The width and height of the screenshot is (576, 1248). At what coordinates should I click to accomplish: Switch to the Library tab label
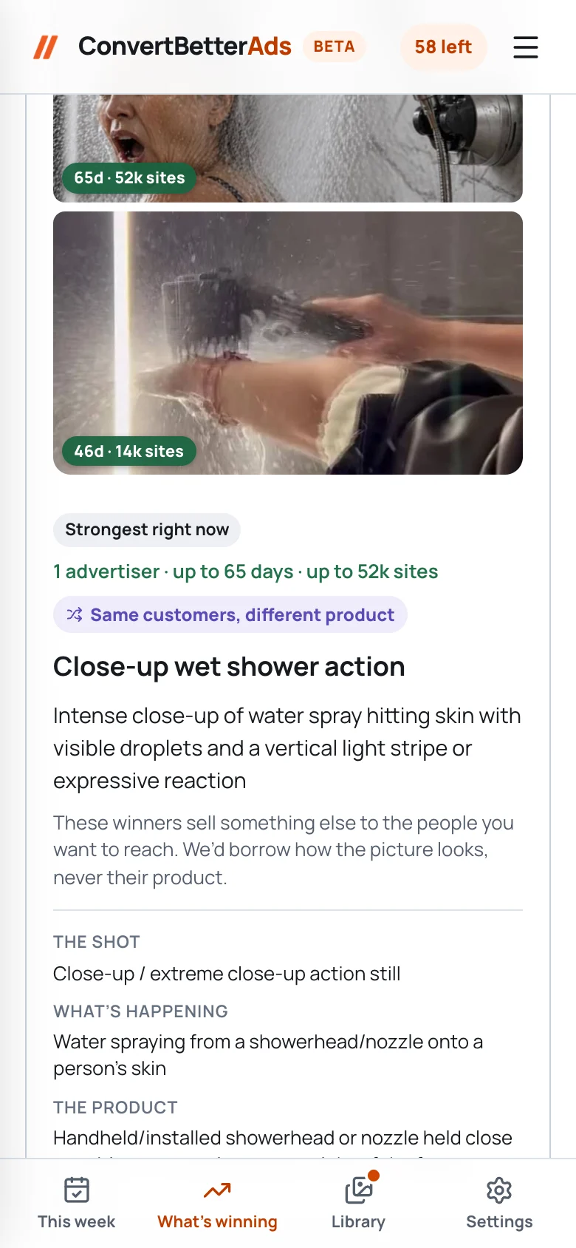point(358,1221)
